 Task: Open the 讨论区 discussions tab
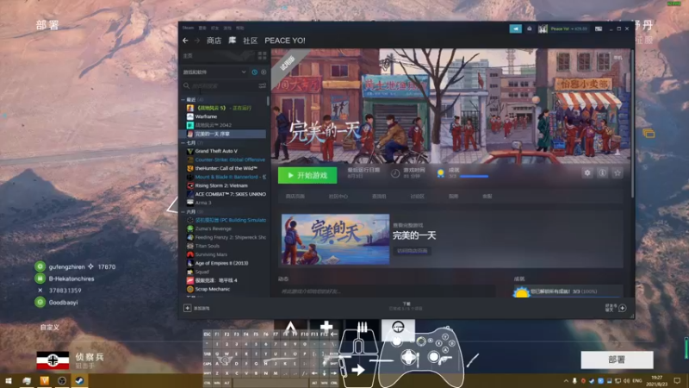417,197
